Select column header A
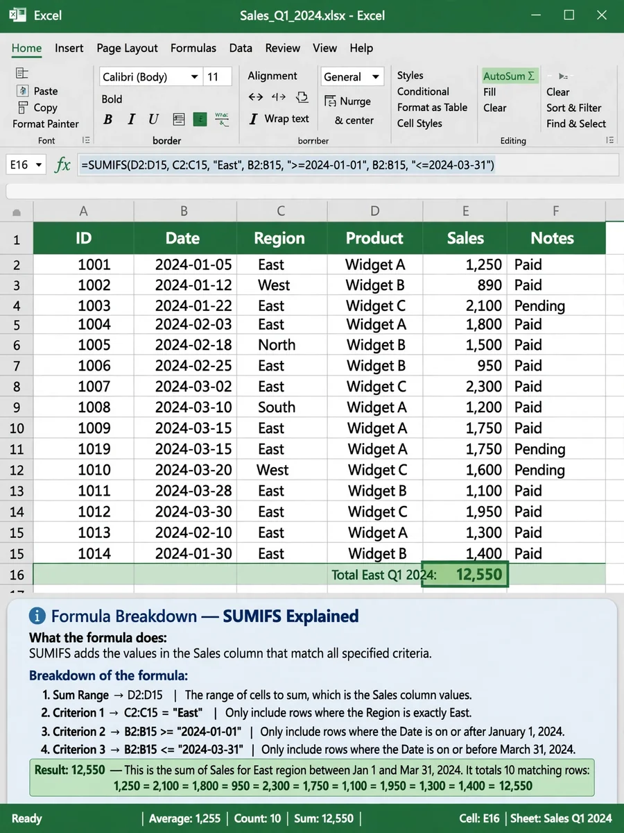This screenshot has width=624, height=833. (84, 211)
